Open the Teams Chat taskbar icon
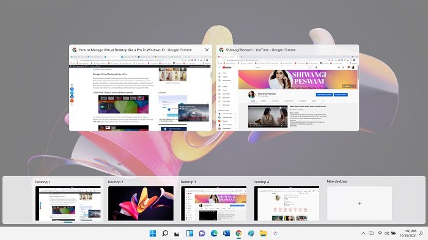The height and width of the screenshot is (240, 428). click(202, 233)
